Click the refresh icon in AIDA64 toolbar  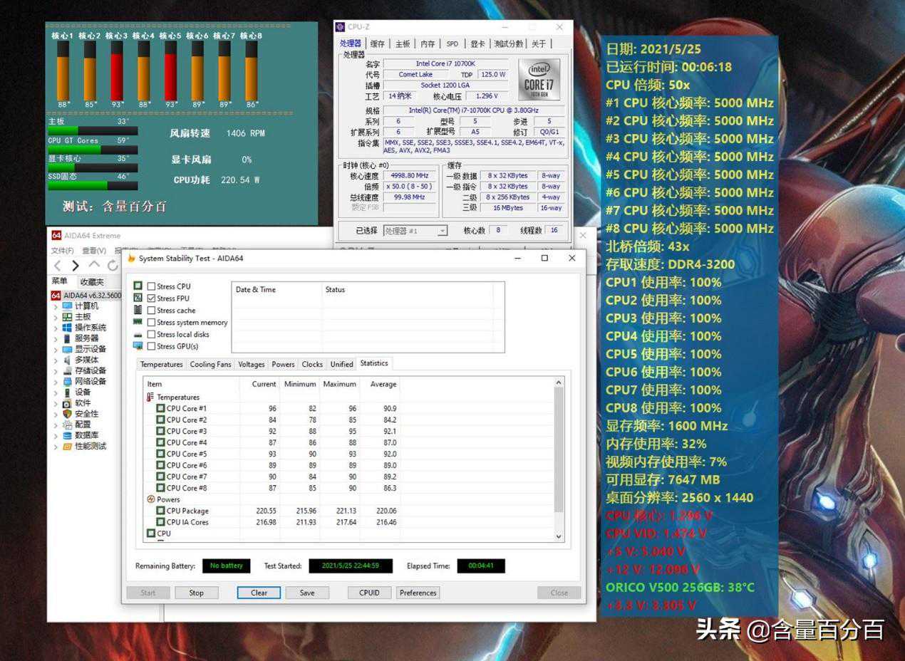(x=112, y=266)
